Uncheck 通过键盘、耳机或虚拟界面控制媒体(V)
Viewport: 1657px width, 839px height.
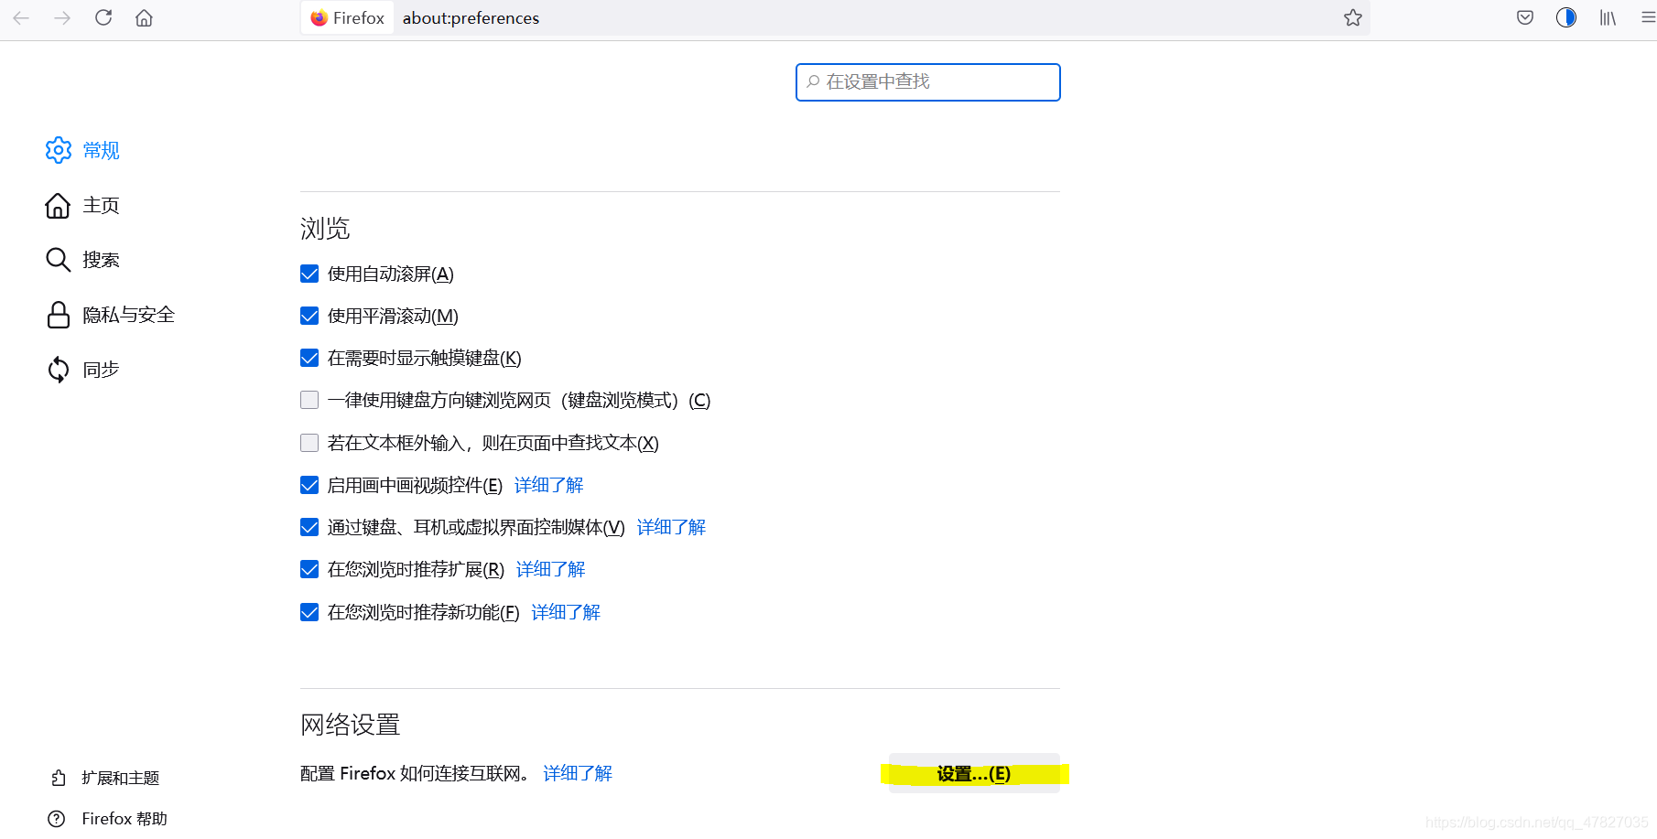tap(309, 527)
